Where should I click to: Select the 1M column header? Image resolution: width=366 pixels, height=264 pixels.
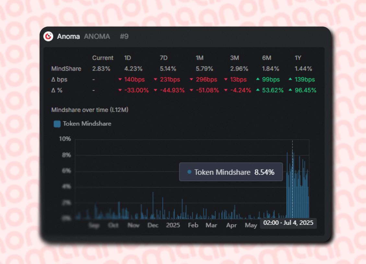tap(200, 58)
